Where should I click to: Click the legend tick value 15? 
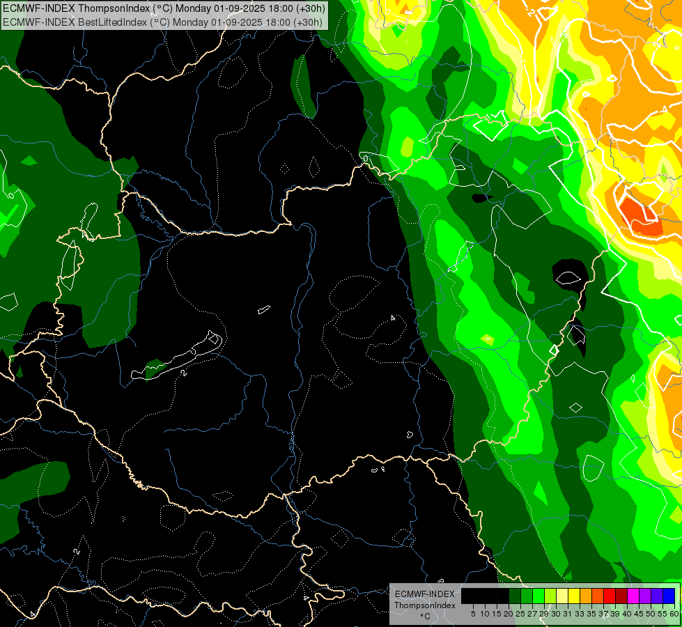pos(497,614)
